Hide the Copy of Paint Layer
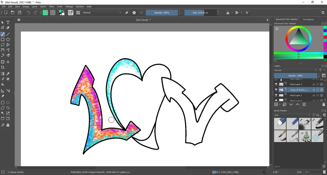The image size is (327, 175). (276, 90)
